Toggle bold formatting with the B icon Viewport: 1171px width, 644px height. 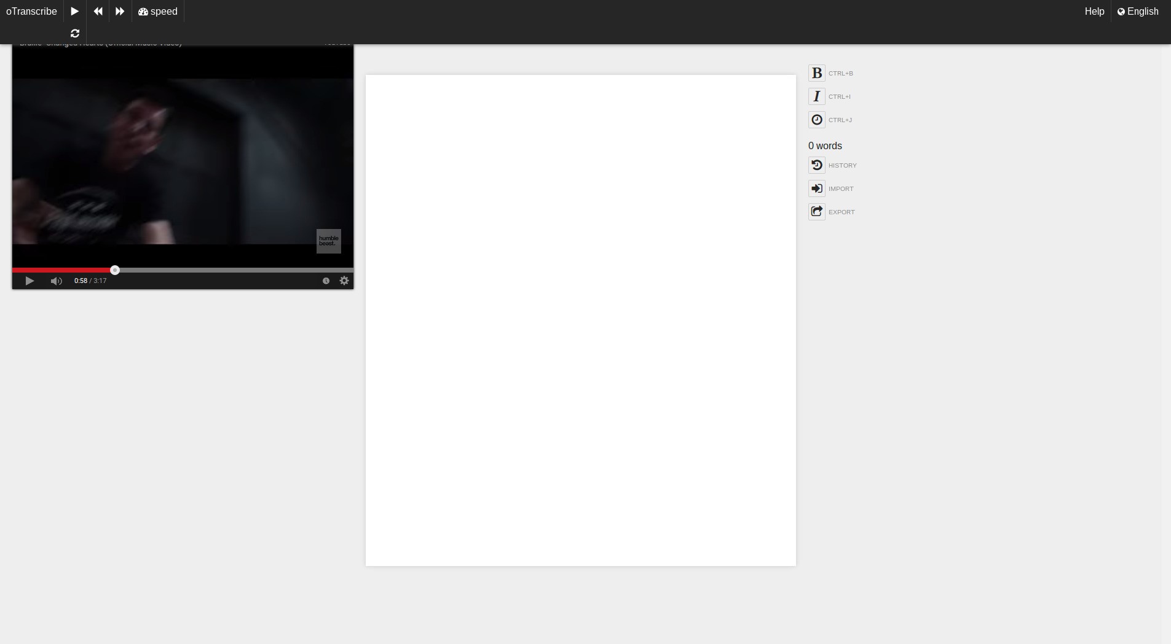816,73
